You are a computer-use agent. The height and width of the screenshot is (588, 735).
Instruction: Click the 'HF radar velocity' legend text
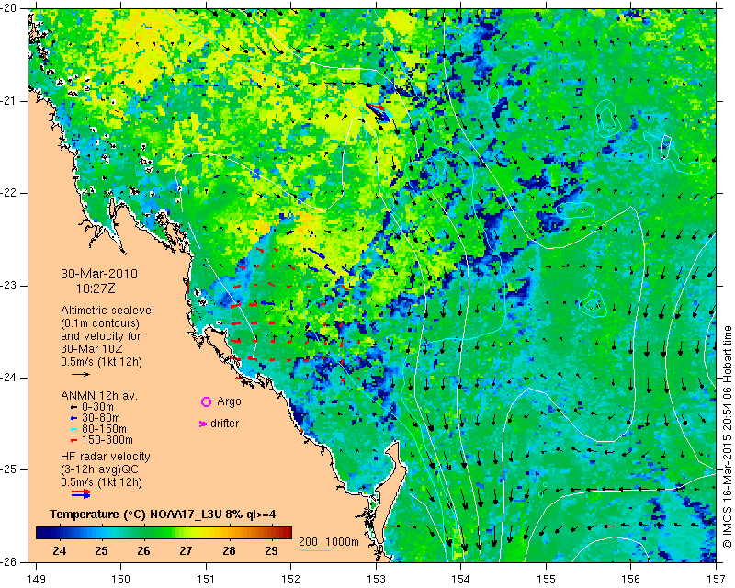click(106, 457)
